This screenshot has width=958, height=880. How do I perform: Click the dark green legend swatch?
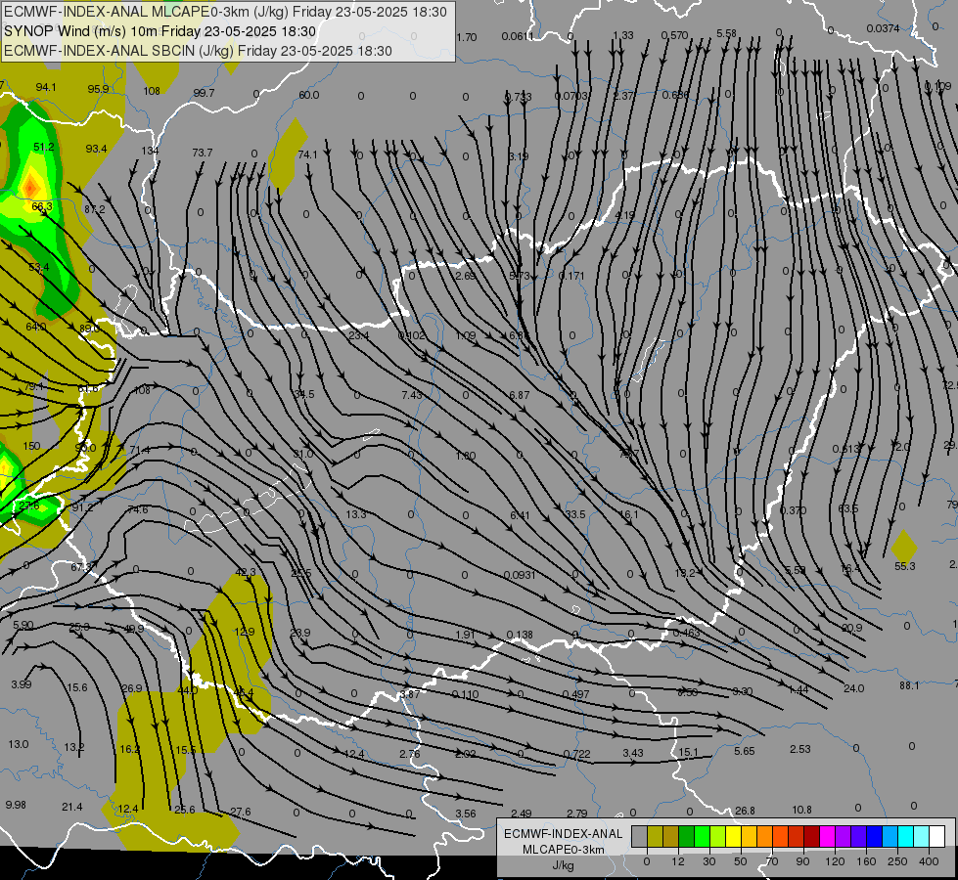[x=686, y=837]
